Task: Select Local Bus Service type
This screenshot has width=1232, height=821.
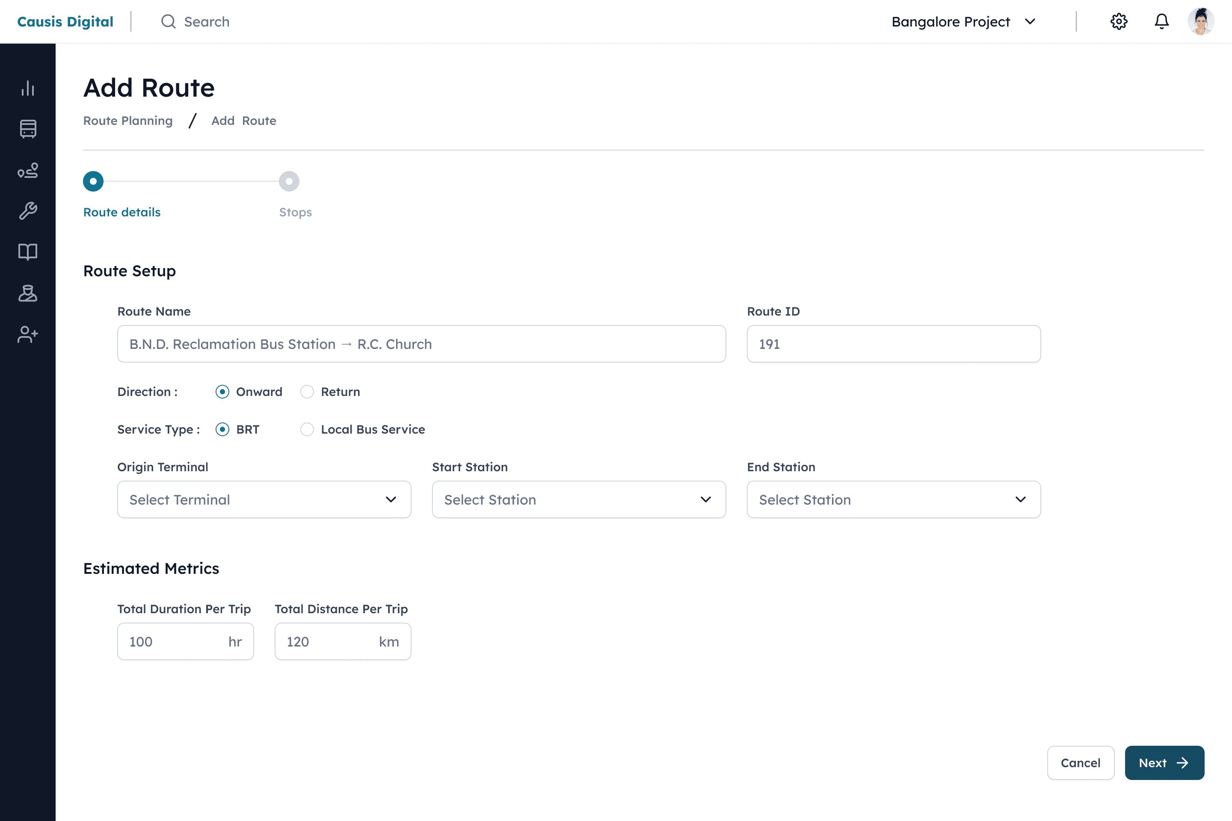Action: tap(307, 429)
